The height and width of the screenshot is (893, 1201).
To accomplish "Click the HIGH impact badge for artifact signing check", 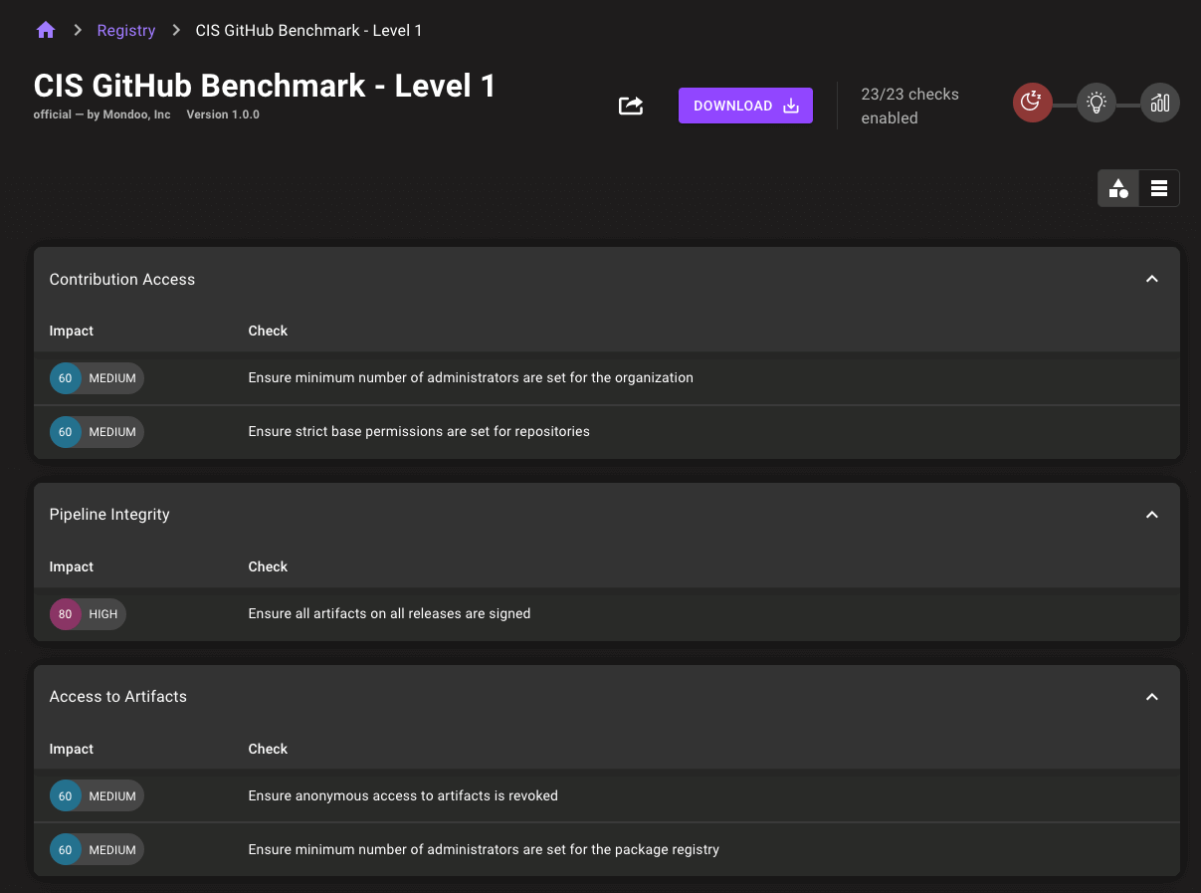I will coord(88,614).
